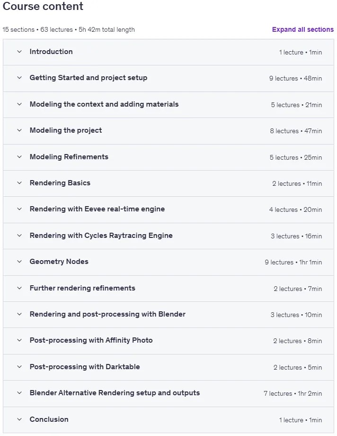Expand Modeling Refinements chevron arrow
Screen dimensions: 337x436
19,157
